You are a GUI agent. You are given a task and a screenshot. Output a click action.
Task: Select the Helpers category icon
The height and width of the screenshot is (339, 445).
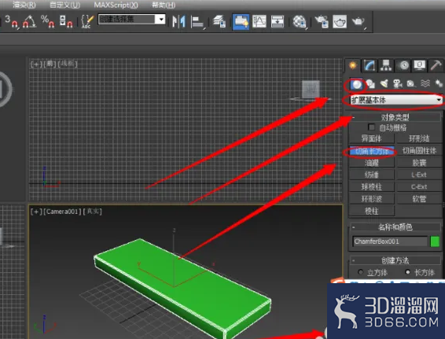[411, 83]
